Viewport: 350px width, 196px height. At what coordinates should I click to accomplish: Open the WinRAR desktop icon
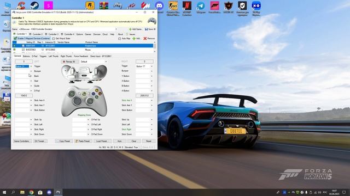coord(104,5)
